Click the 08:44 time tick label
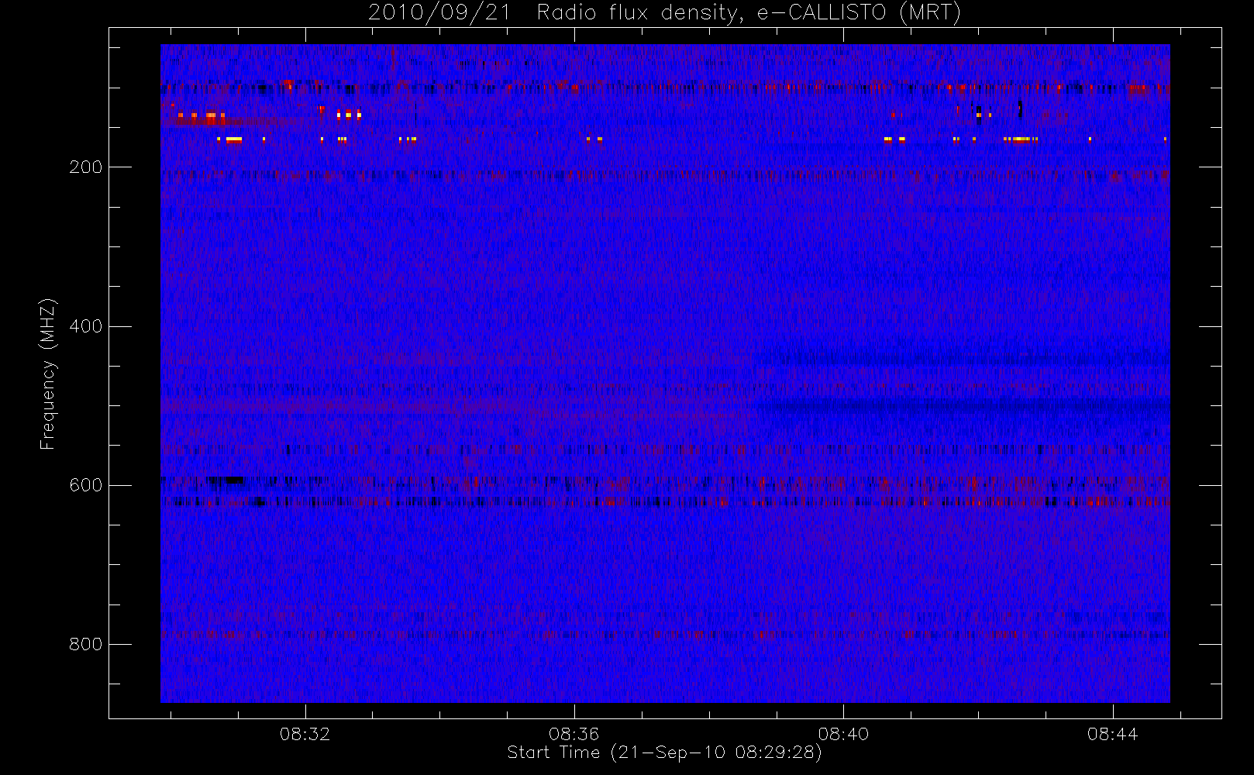This screenshot has height=775, width=1254. tap(1112, 734)
